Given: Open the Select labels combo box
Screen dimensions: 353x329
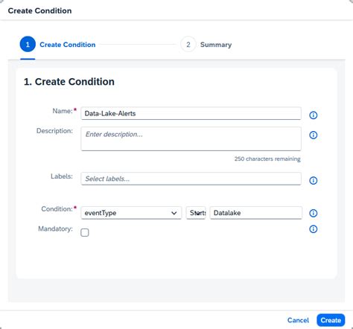Looking at the screenshot, I should click(191, 179).
